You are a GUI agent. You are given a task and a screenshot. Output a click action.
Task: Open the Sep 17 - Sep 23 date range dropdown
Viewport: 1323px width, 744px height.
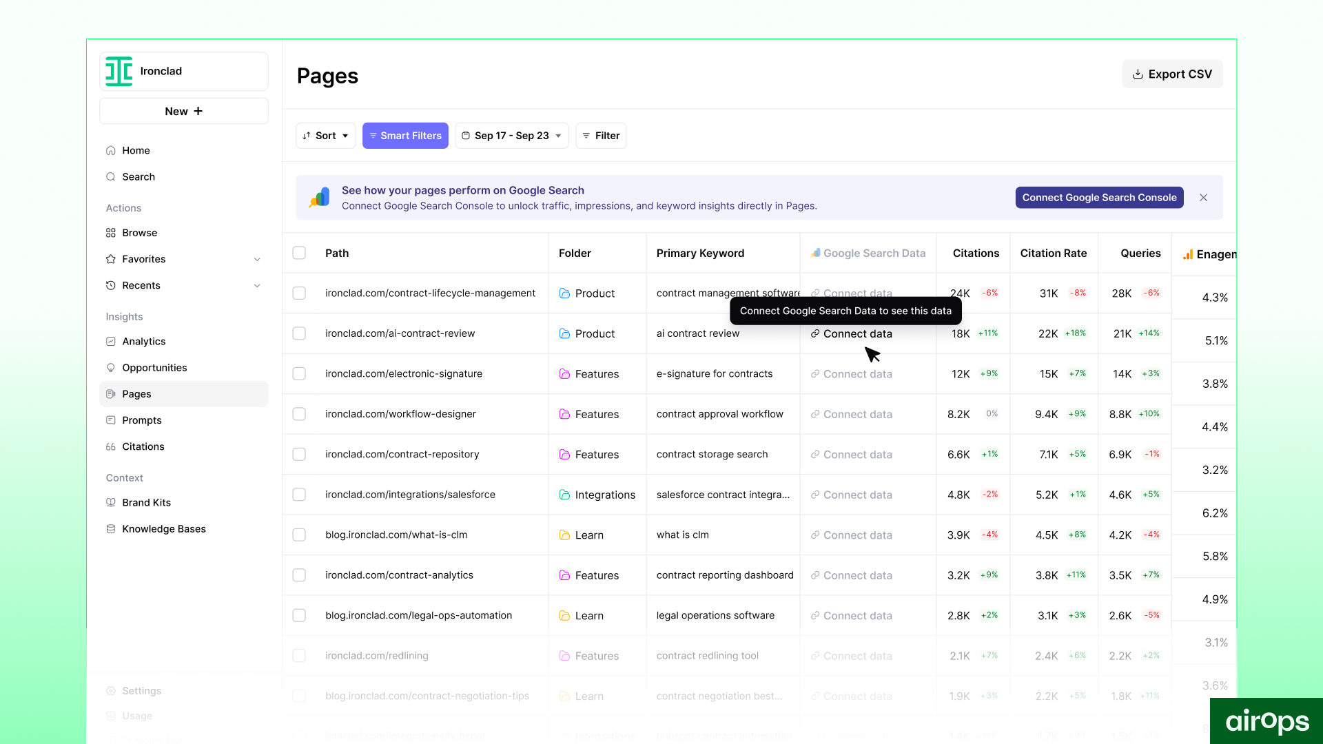[511, 136]
